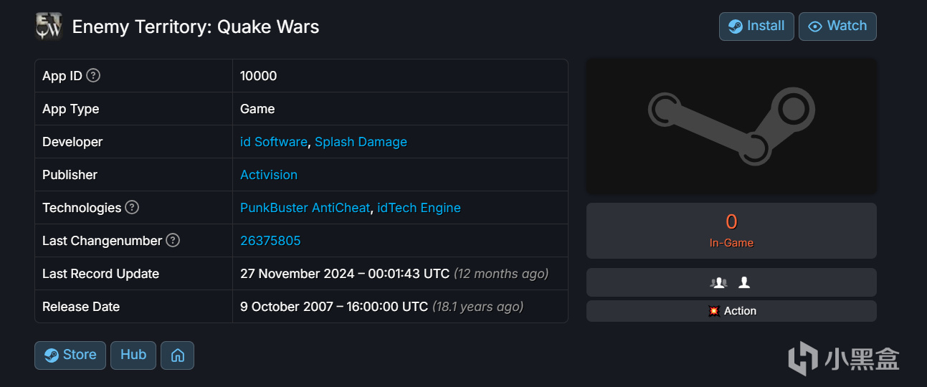Screen dimensions: 927x387
Task: Toggle Watch for this app
Action: 837,27
